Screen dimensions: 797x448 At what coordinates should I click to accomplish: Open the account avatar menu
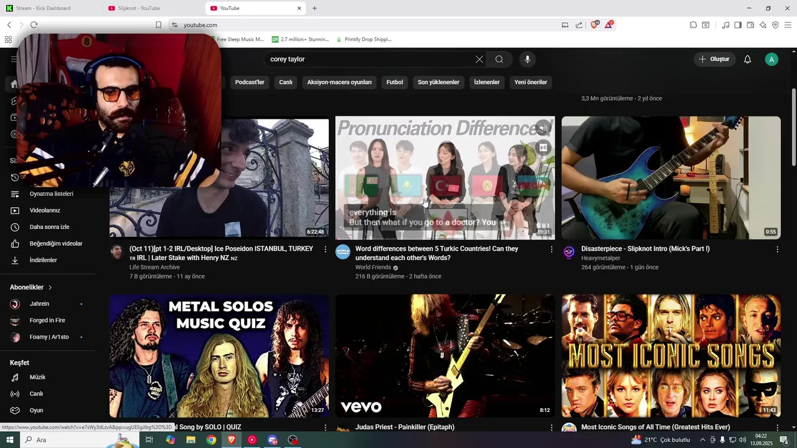(x=771, y=59)
